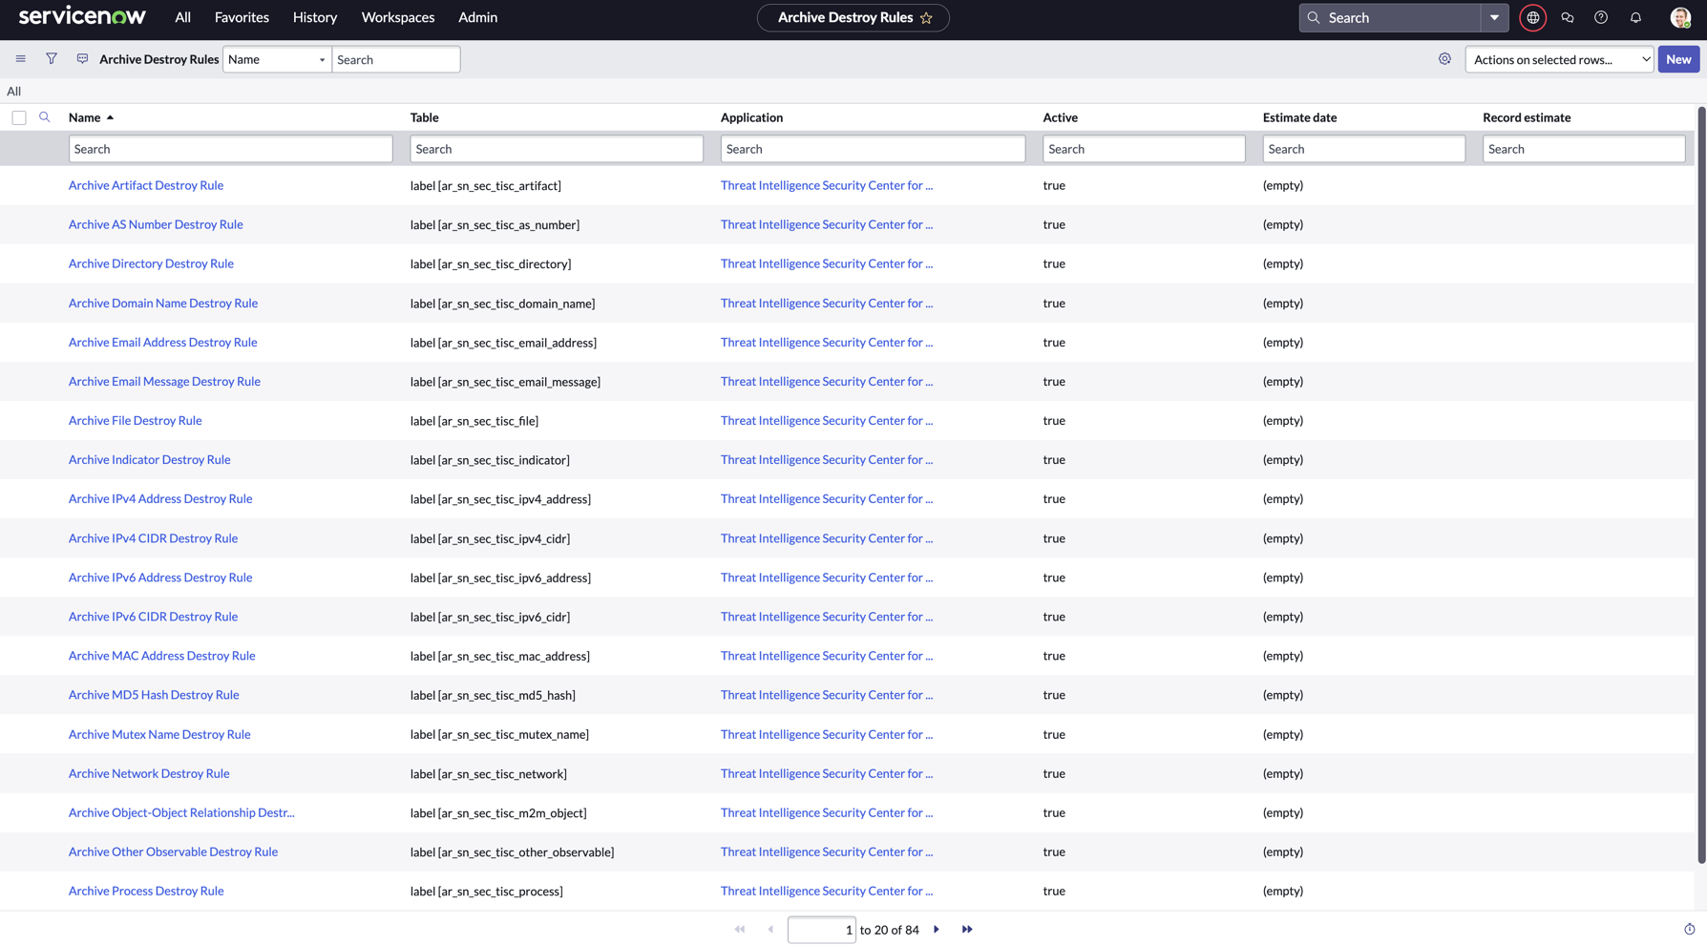Viewport: 1707px width, 946px height.
Task: Open Archive Artifact Destroy Rule record
Action: [146, 185]
